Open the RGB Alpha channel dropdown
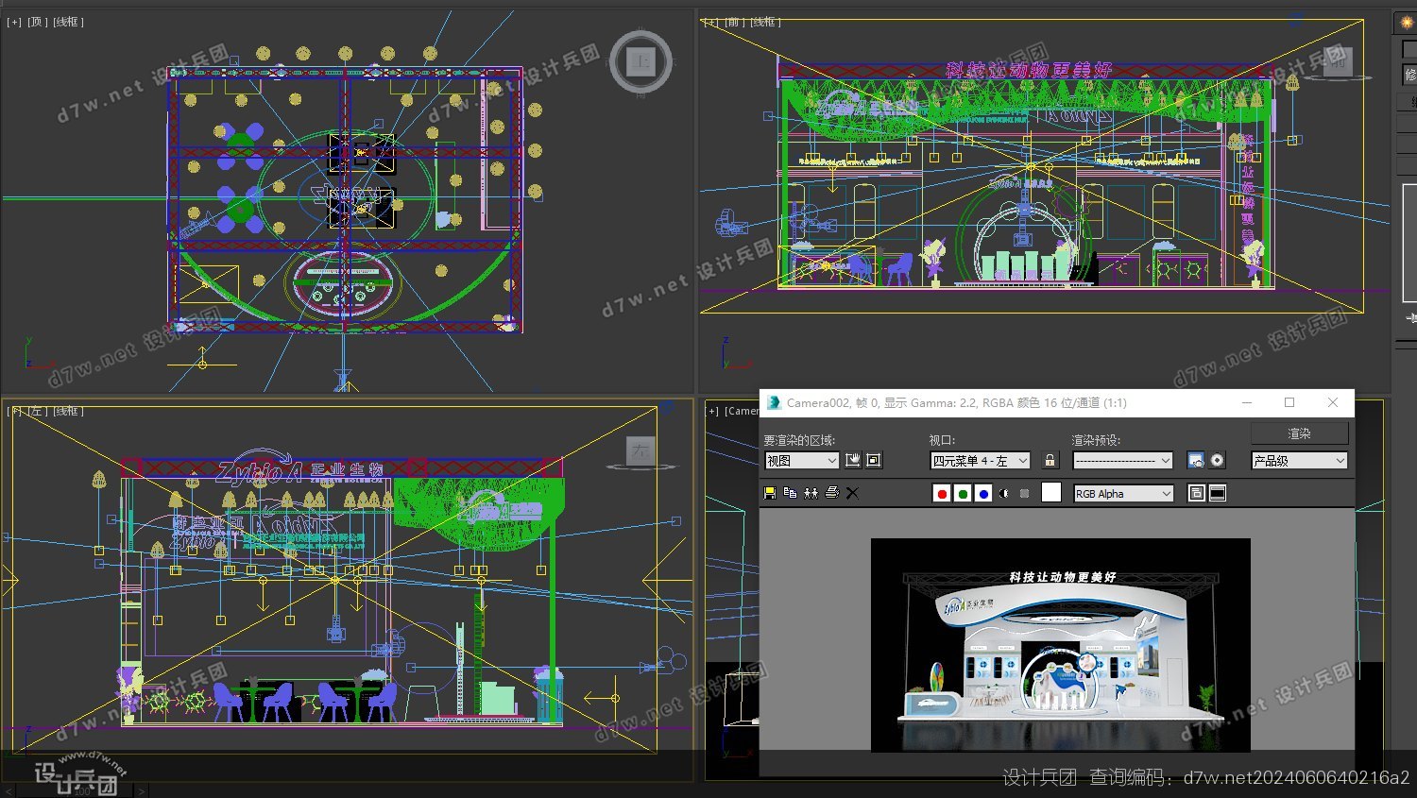This screenshot has height=798, width=1417. (x=1123, y=493)
